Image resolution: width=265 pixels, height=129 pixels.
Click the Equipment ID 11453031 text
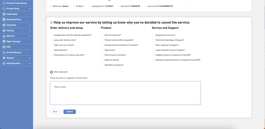pyautogui.click(x=102, y=6)
